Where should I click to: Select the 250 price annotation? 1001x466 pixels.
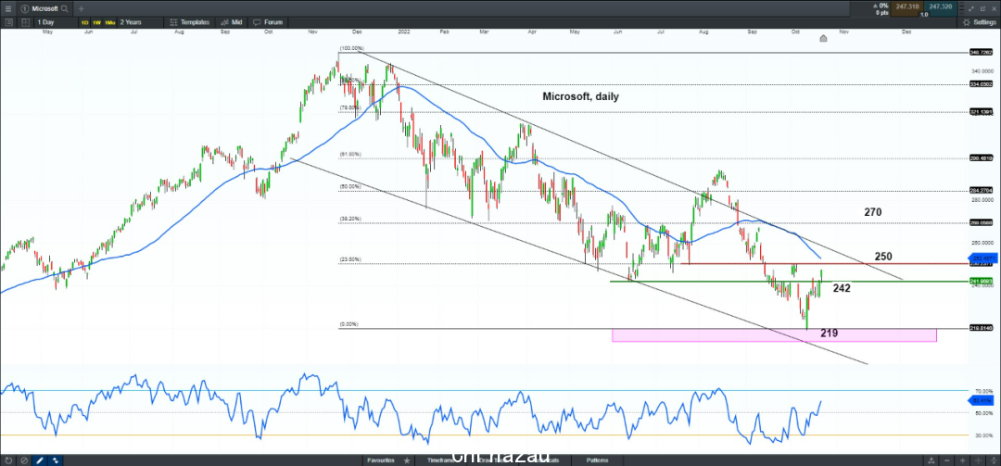point(883,257)
